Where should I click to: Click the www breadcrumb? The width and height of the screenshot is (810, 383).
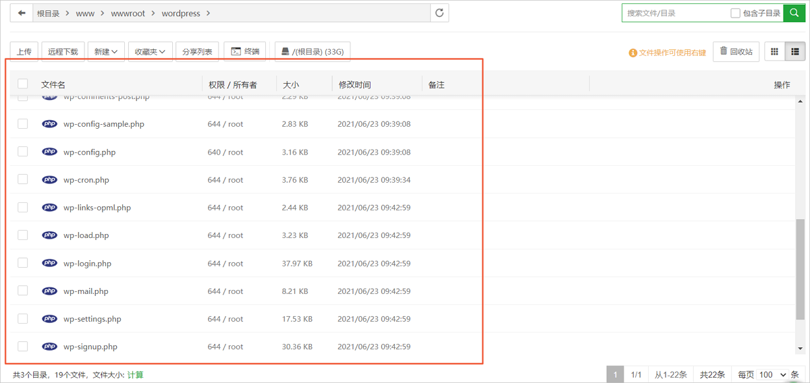point(85,13)
